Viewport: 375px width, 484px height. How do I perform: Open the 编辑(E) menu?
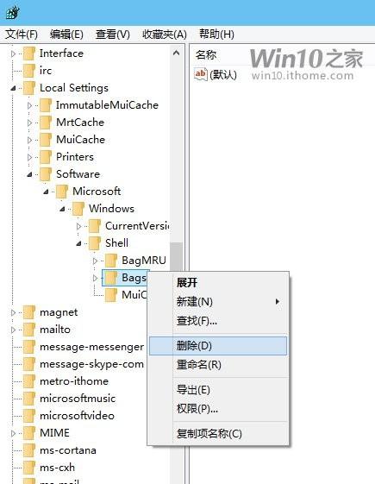66,34
